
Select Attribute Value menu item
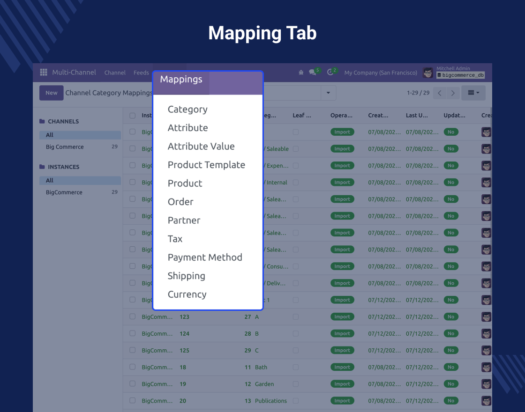(201, 146)
